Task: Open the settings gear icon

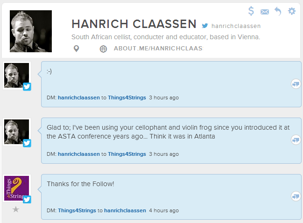Action: 292,11
